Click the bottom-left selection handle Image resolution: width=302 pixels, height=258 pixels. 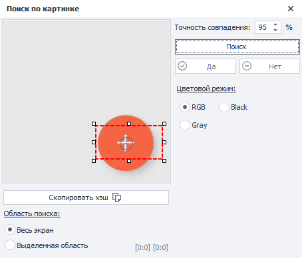[x=94, y=161]
